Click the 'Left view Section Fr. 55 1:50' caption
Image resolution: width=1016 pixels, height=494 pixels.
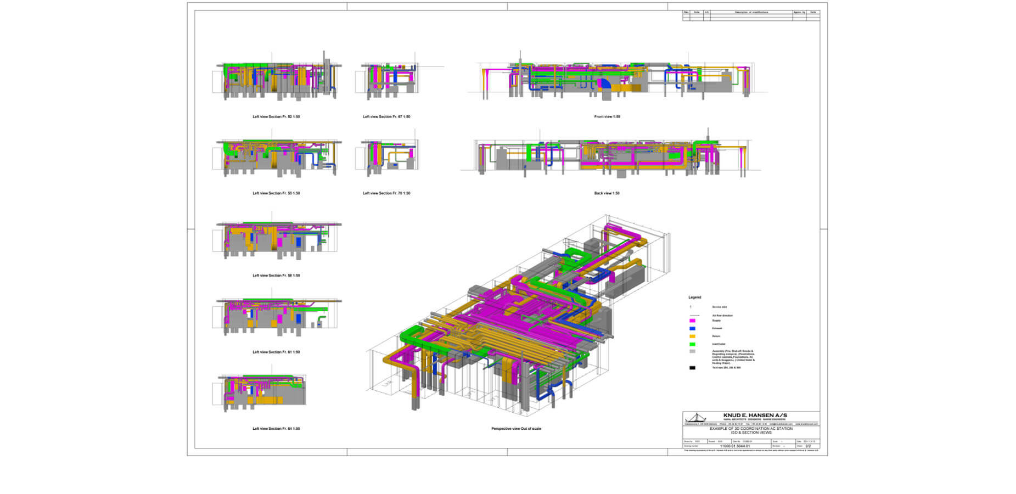coord(276,193)
